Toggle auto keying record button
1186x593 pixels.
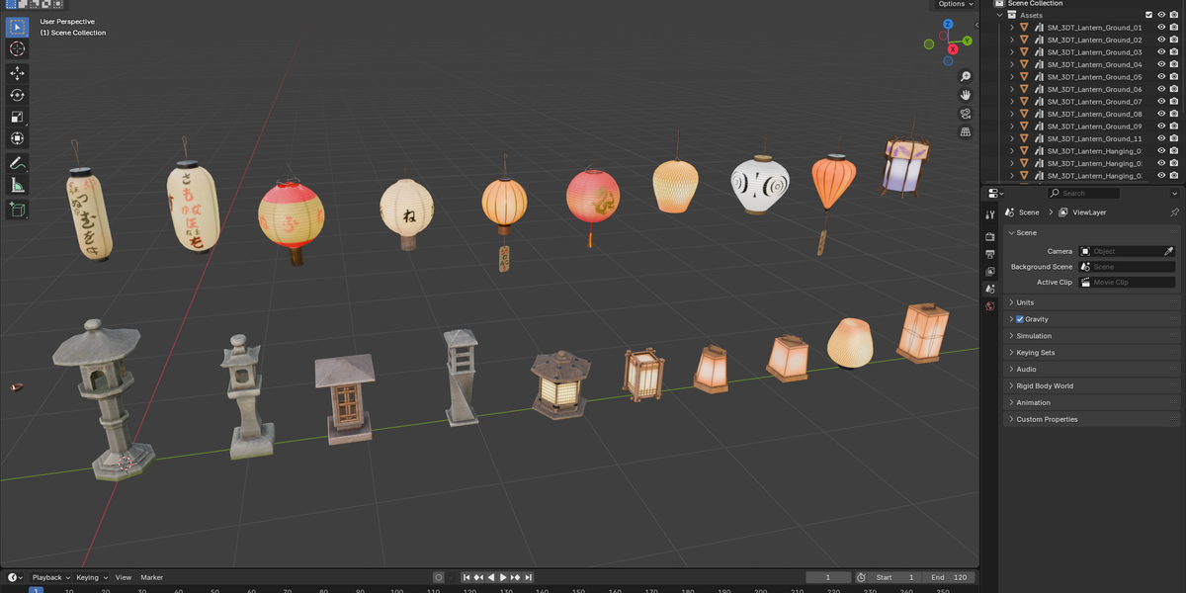coord(438,577)
